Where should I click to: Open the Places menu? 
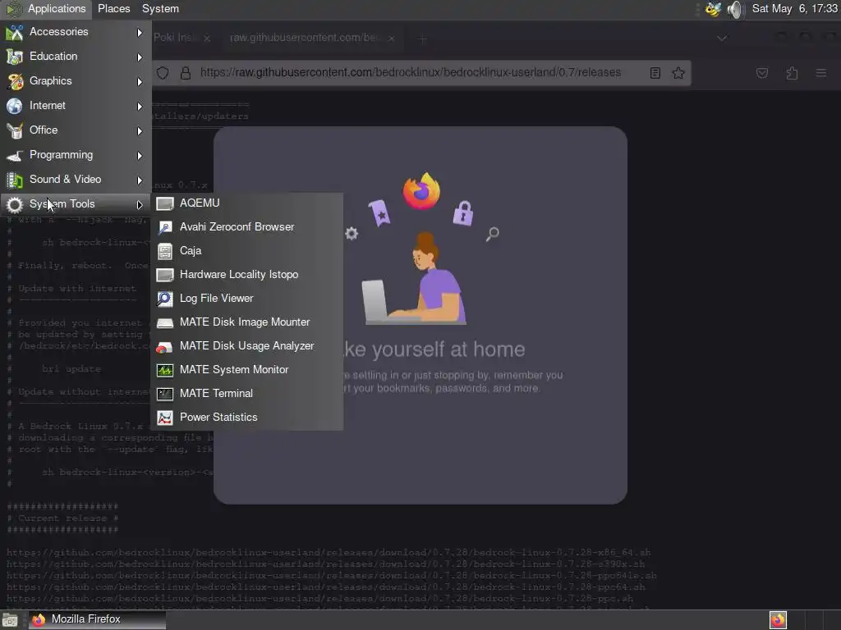[113, 9]
